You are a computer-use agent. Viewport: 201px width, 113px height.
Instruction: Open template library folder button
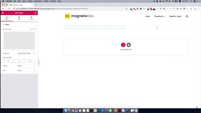[x=128, y=45]
